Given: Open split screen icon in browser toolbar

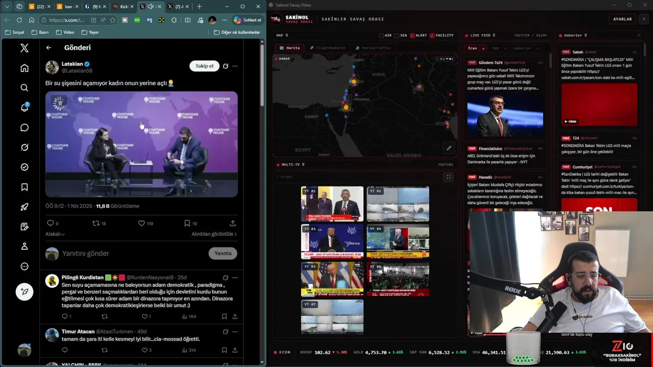Looking at the screenshot, I should [187, 20].
